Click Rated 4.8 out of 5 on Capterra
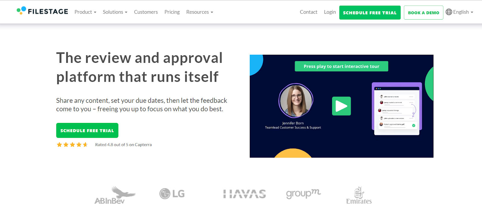Viewport: 482px width, 223px height. [x=124, y=145]
